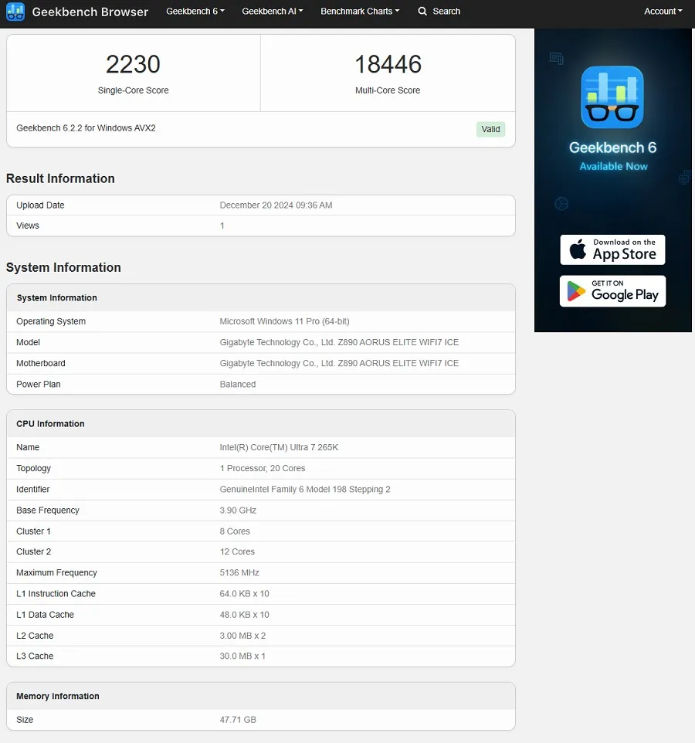Click L1 Instruction Cache 64.0 KB value
This screenshot has width=695, height=743.
pyautogui.click(x=244, y=594)
